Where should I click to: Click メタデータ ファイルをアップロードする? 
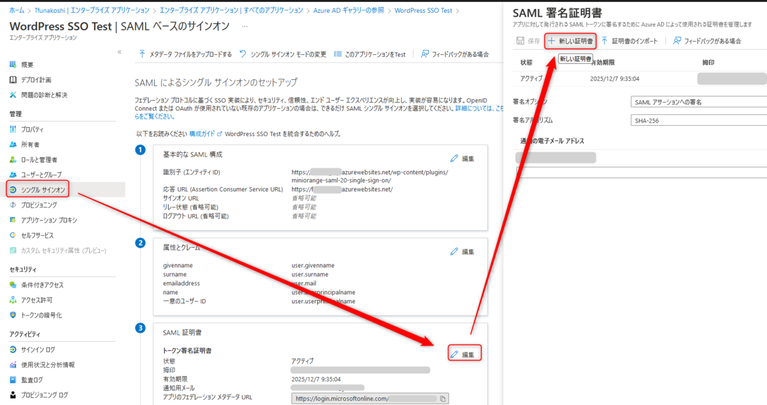click(185, 54)
